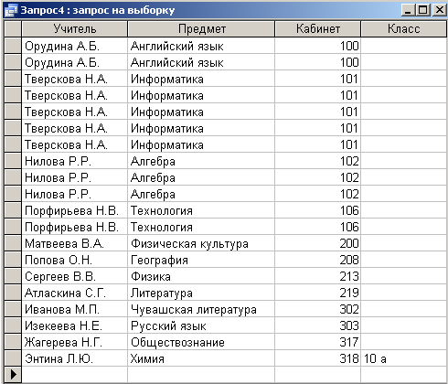The height and width of the screenshot is (384, 448).
Task: Select row selector for Энтина Л.Ю.
Action: [x=13, y=358]
